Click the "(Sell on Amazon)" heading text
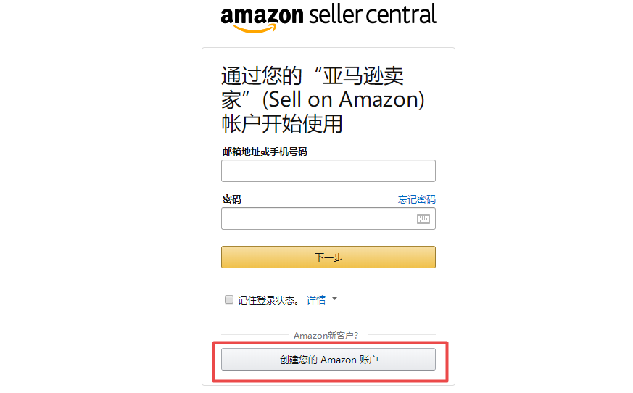 click(x=343, y=99)
